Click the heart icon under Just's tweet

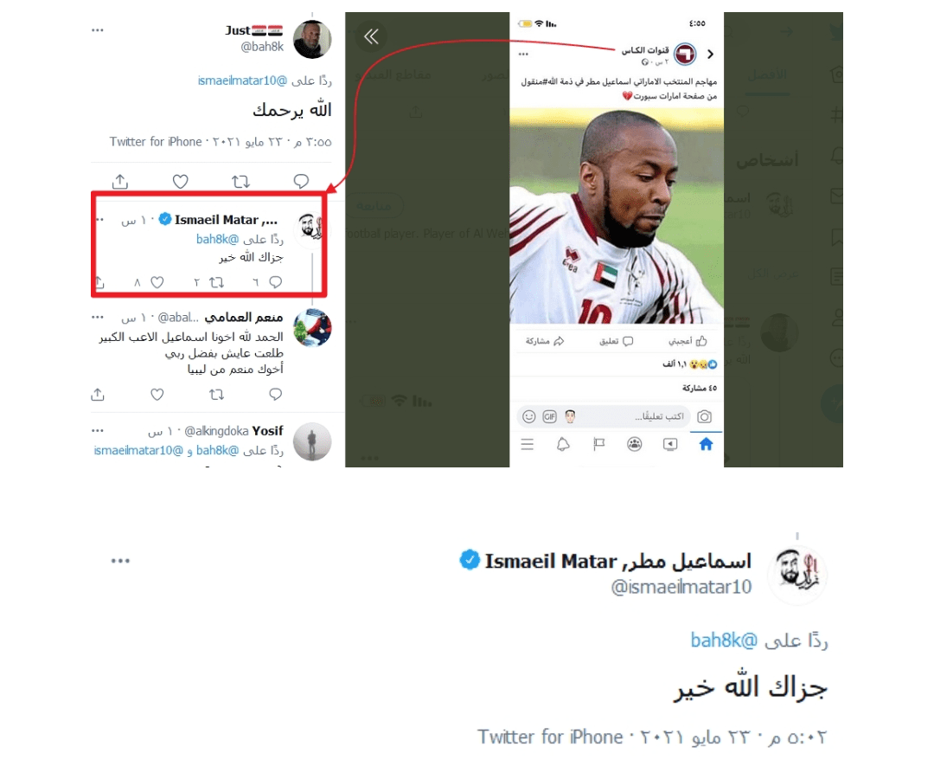pyautogui.click(x=181, y=181)
